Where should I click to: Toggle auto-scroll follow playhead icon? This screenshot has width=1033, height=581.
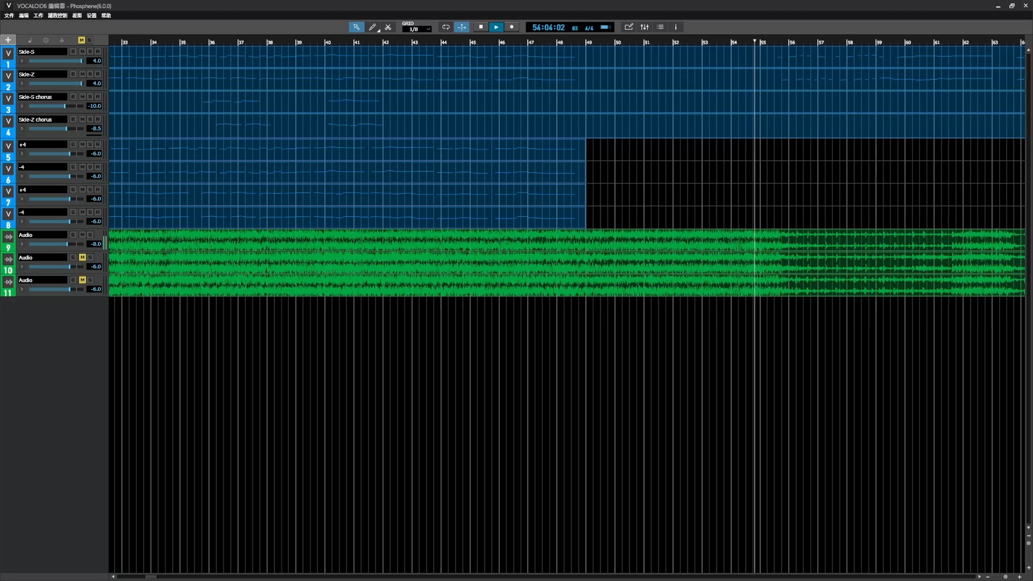click(462, 27)
